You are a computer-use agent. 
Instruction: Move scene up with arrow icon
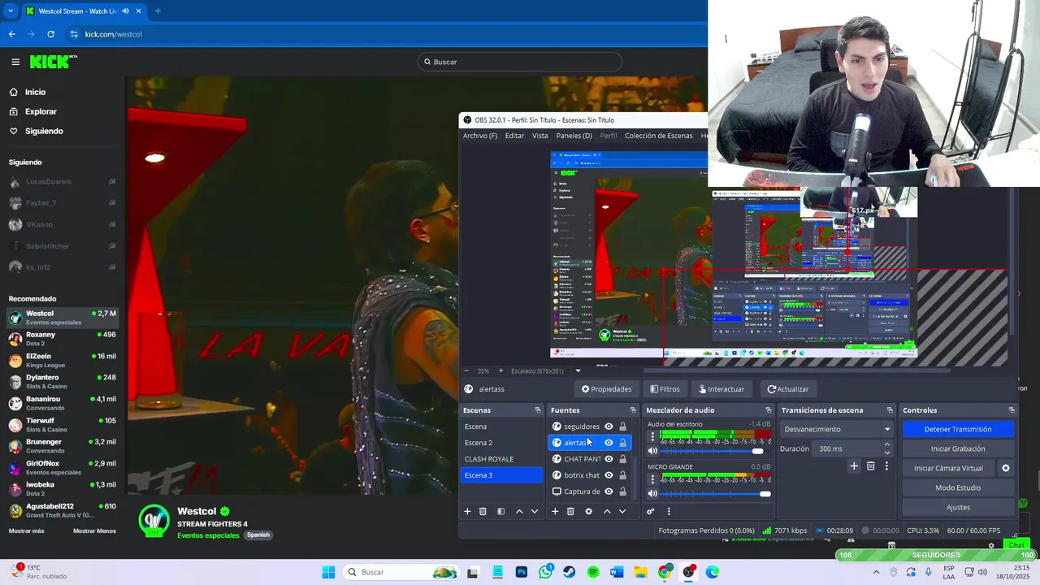click(x=519, y=511)
